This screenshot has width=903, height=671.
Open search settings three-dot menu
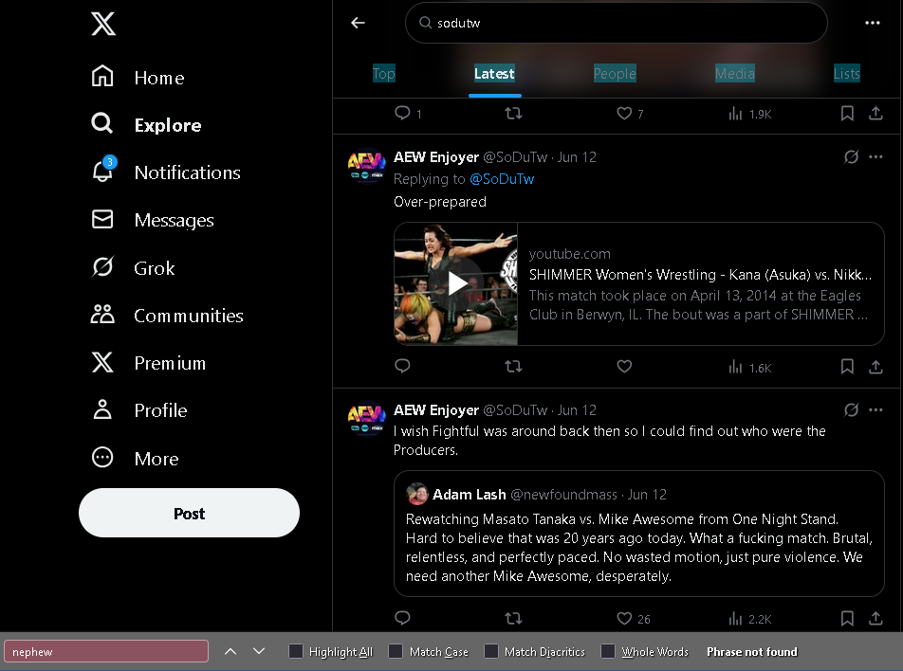pos(873,23)
